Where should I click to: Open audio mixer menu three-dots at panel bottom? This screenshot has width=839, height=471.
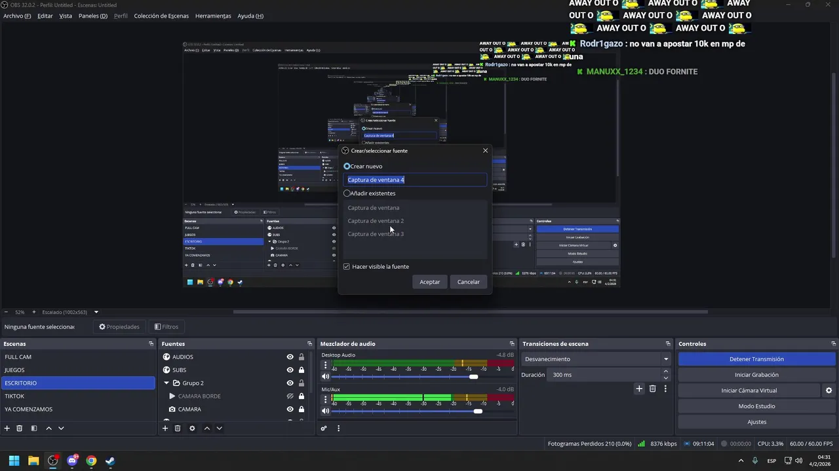click(x=338, y=428)
